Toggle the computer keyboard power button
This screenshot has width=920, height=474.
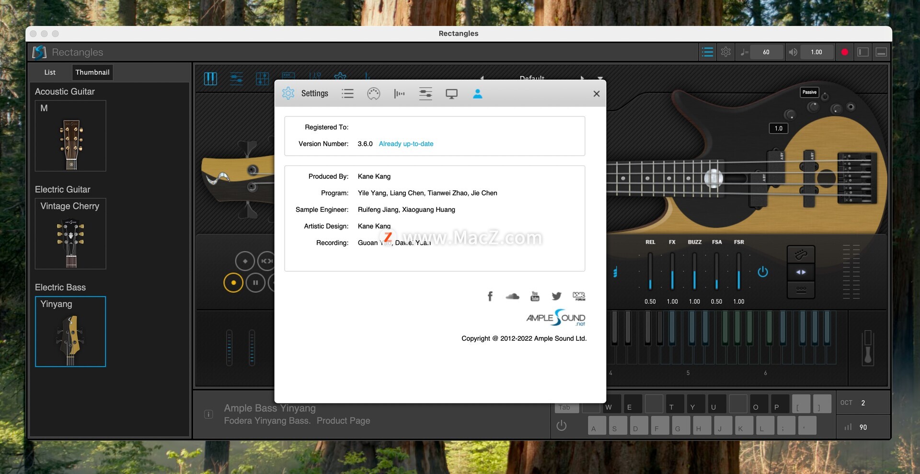pyautogui.click(x=562, y=426)
